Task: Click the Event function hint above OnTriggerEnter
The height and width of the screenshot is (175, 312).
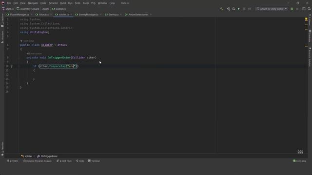Action: (x=35, y=53)
